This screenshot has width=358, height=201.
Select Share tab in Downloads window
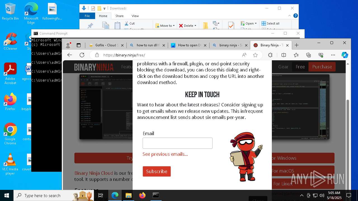click(119, 16)
